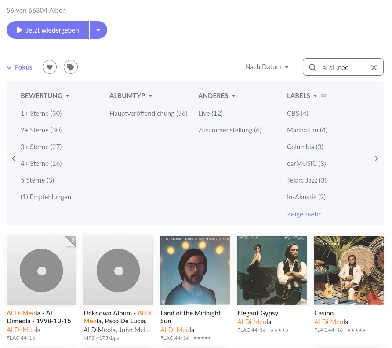The image size is (392, 348).
Task: Open the Elegant Gypsy album cover
Action: point(272,270)
